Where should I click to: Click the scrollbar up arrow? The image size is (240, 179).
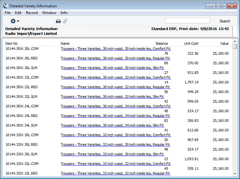tap(235, 42)
